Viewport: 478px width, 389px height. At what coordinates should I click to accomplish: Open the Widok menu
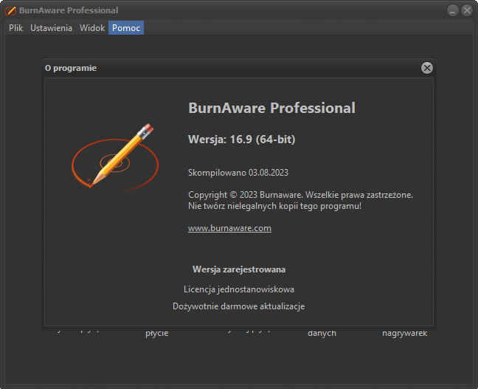click(x=92, y=28)
